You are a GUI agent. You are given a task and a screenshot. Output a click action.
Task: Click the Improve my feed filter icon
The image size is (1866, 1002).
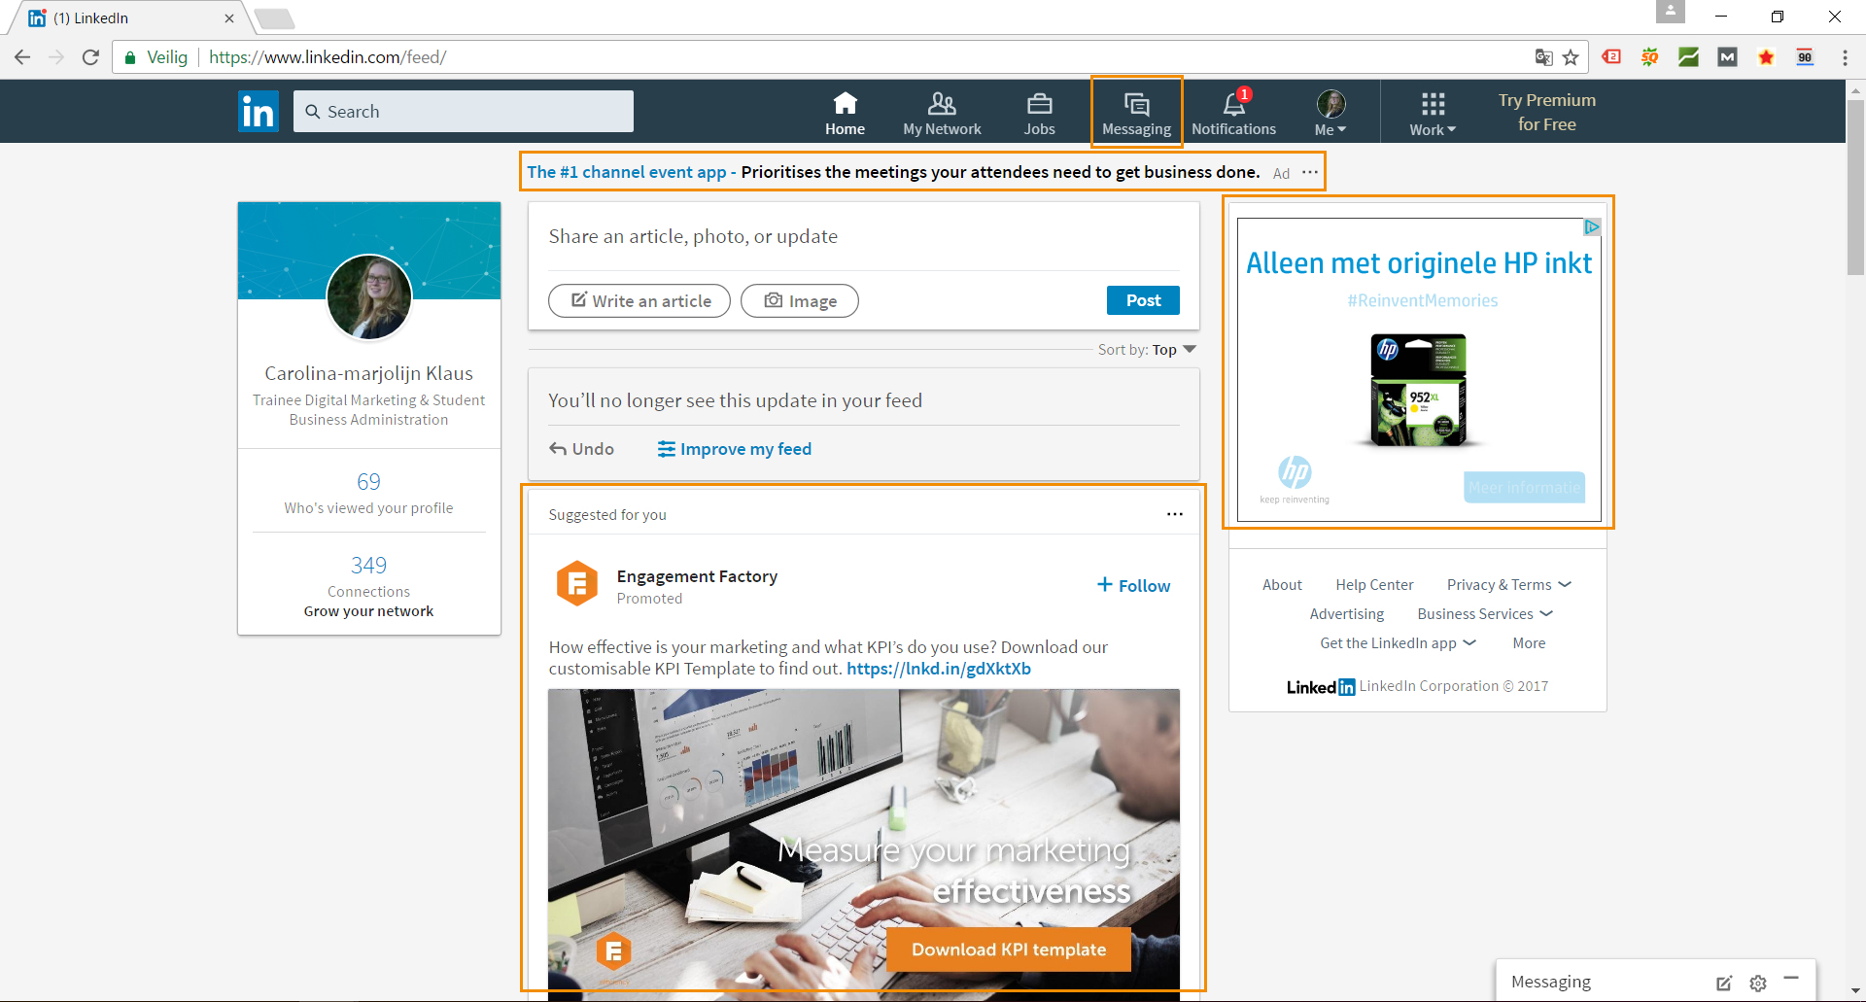point(667,448)
